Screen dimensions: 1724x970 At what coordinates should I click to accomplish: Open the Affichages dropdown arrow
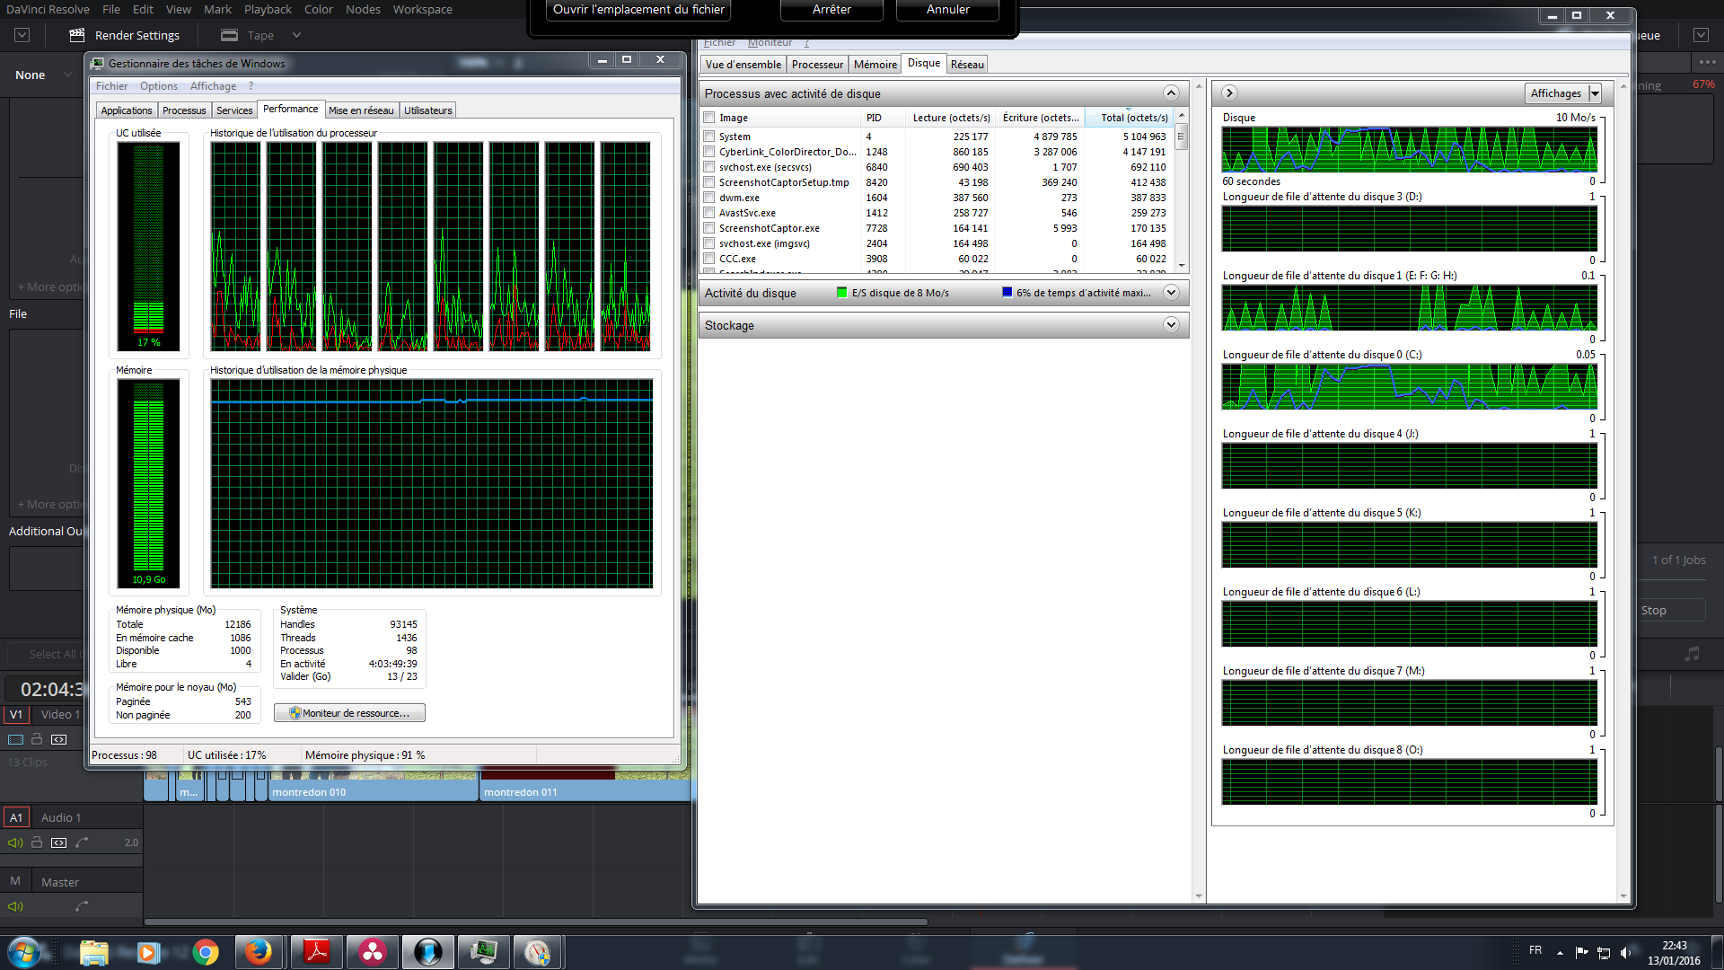1595,93
